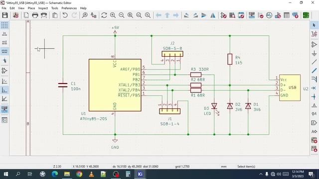Open the Find tool in the toolbar

click(x=85, y=15)
